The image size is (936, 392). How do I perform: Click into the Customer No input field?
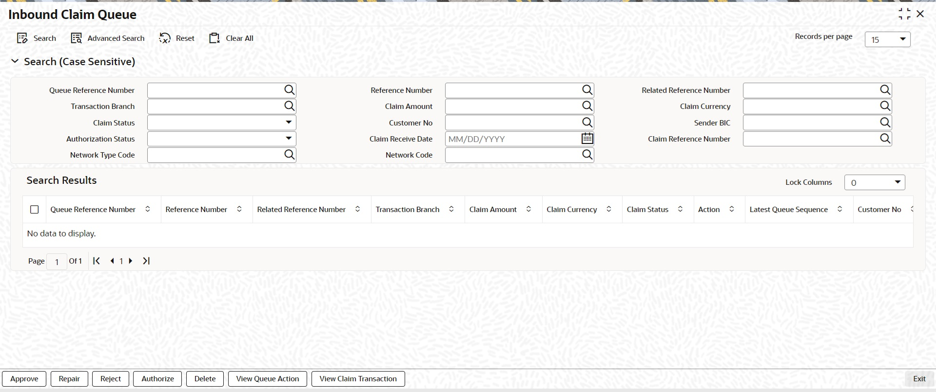click(x=513, y=123)
